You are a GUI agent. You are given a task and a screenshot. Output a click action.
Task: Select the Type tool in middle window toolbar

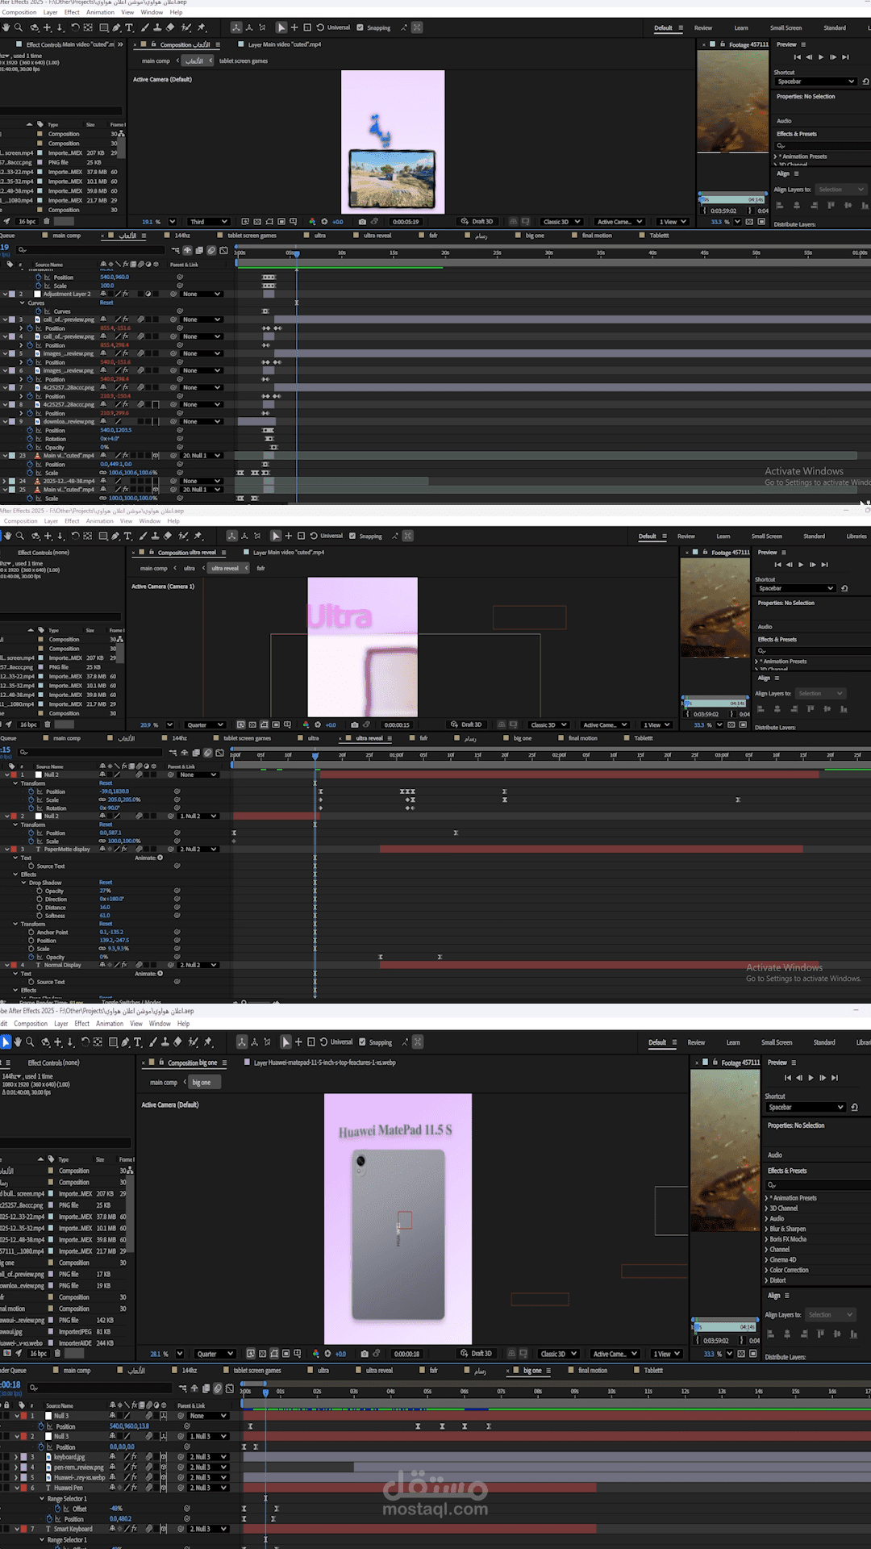pyautogui.click(x=127, y=536)
